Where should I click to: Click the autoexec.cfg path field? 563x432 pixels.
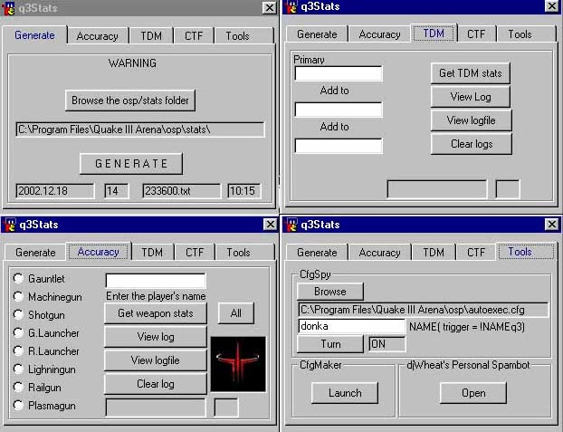tap(424, 310)
